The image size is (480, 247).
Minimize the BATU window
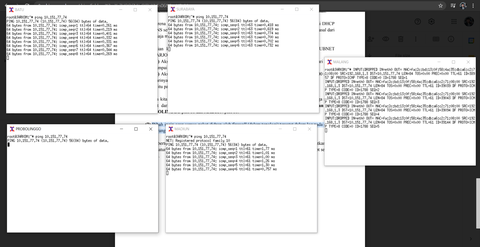pos(121,10)
